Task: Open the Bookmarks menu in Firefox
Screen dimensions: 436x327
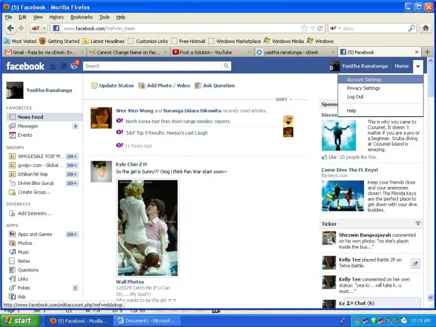Action: 81,17
